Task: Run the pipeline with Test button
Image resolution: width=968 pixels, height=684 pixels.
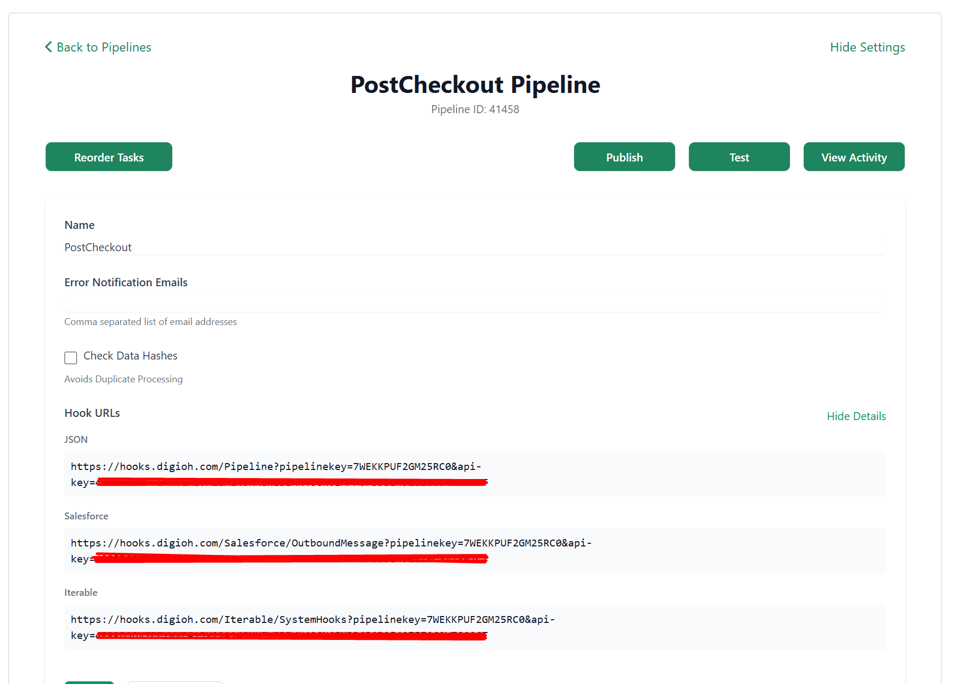Action: (x=739, y=157)
